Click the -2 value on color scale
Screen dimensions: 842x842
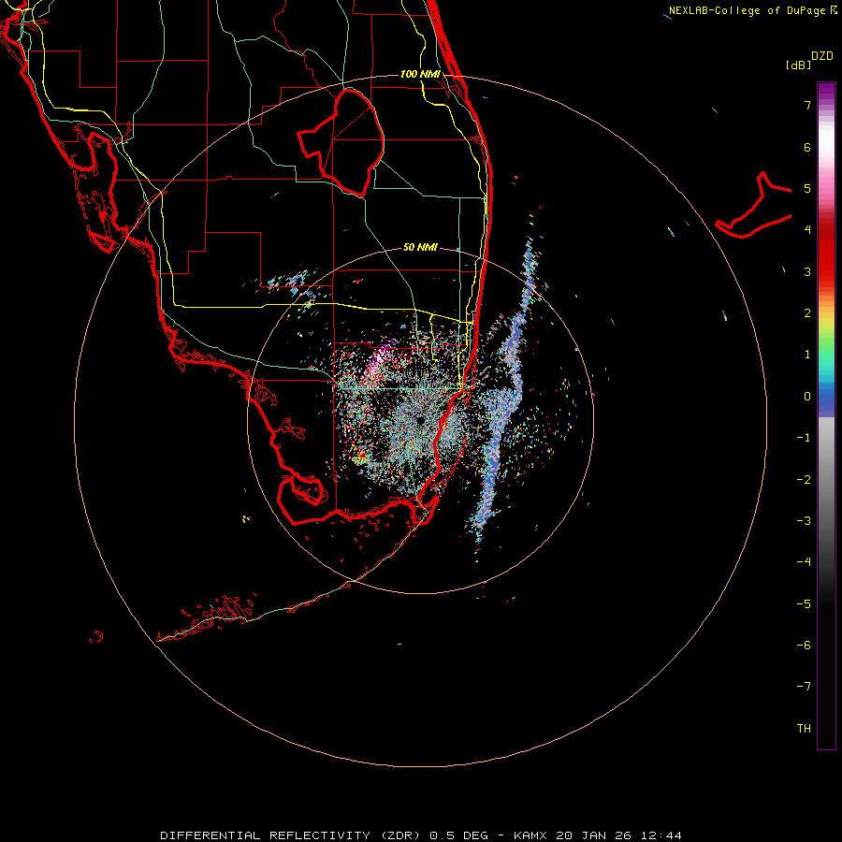tap(804, 480)
